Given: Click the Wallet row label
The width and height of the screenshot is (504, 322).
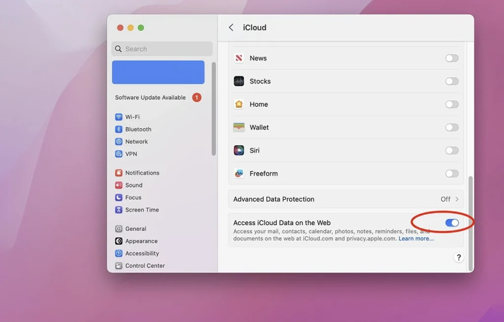Looking at the screenshot, I should [x=259, y=127].
